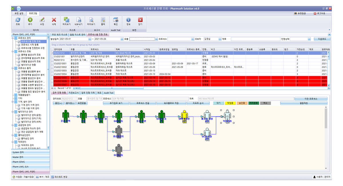
Task: Click the 이전 프로세스 button
Action: [x=311, y=99]
